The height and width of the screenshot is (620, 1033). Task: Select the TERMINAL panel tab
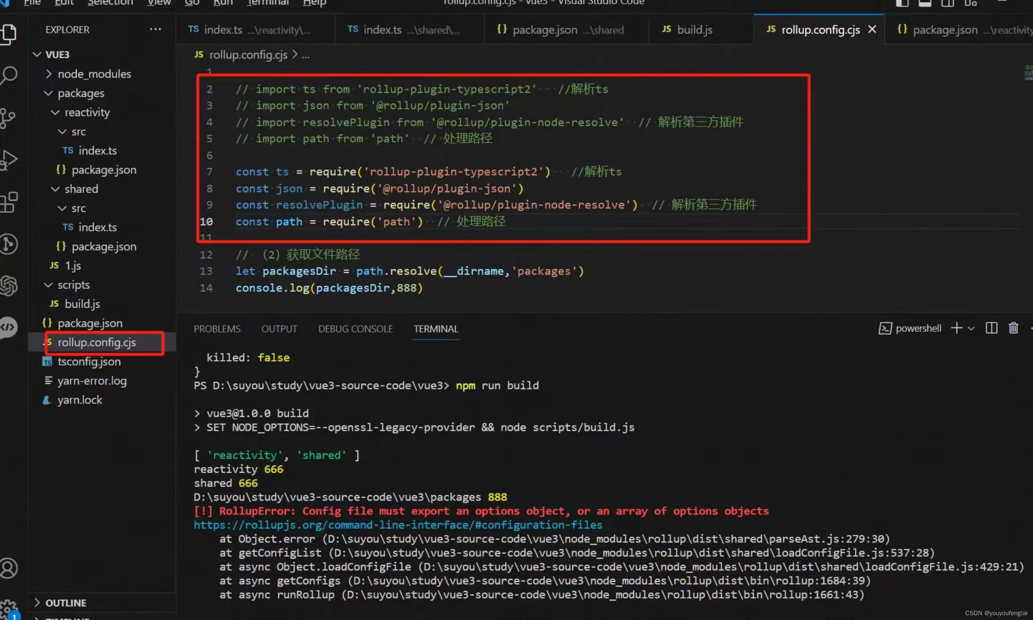(x=436, y=329)
